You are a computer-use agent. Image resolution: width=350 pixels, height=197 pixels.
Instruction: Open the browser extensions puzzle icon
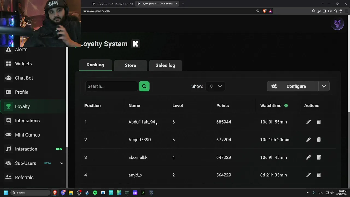[x=314, y=11]
